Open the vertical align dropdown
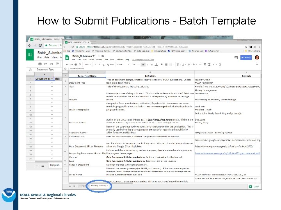The image size is (281, 210). point(184,65)
